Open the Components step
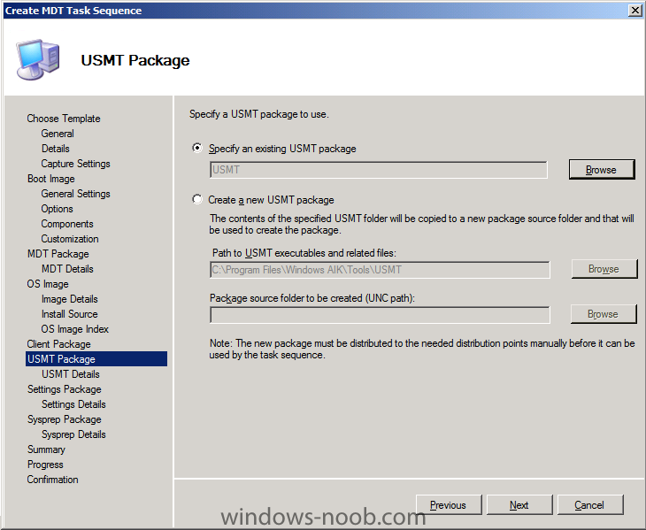The height and width of the screenshot is (530, 646). point(67,224)
